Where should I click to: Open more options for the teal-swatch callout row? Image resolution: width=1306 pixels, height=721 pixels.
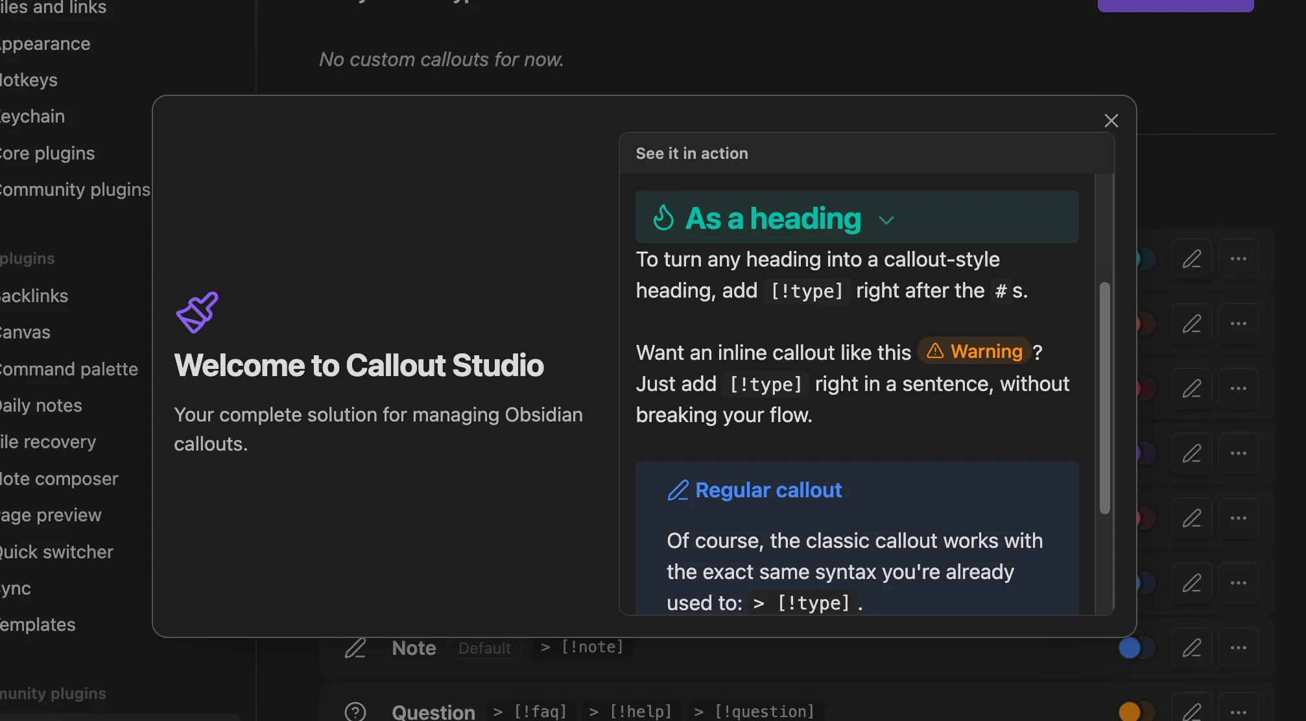click(x=1239, y=259)
